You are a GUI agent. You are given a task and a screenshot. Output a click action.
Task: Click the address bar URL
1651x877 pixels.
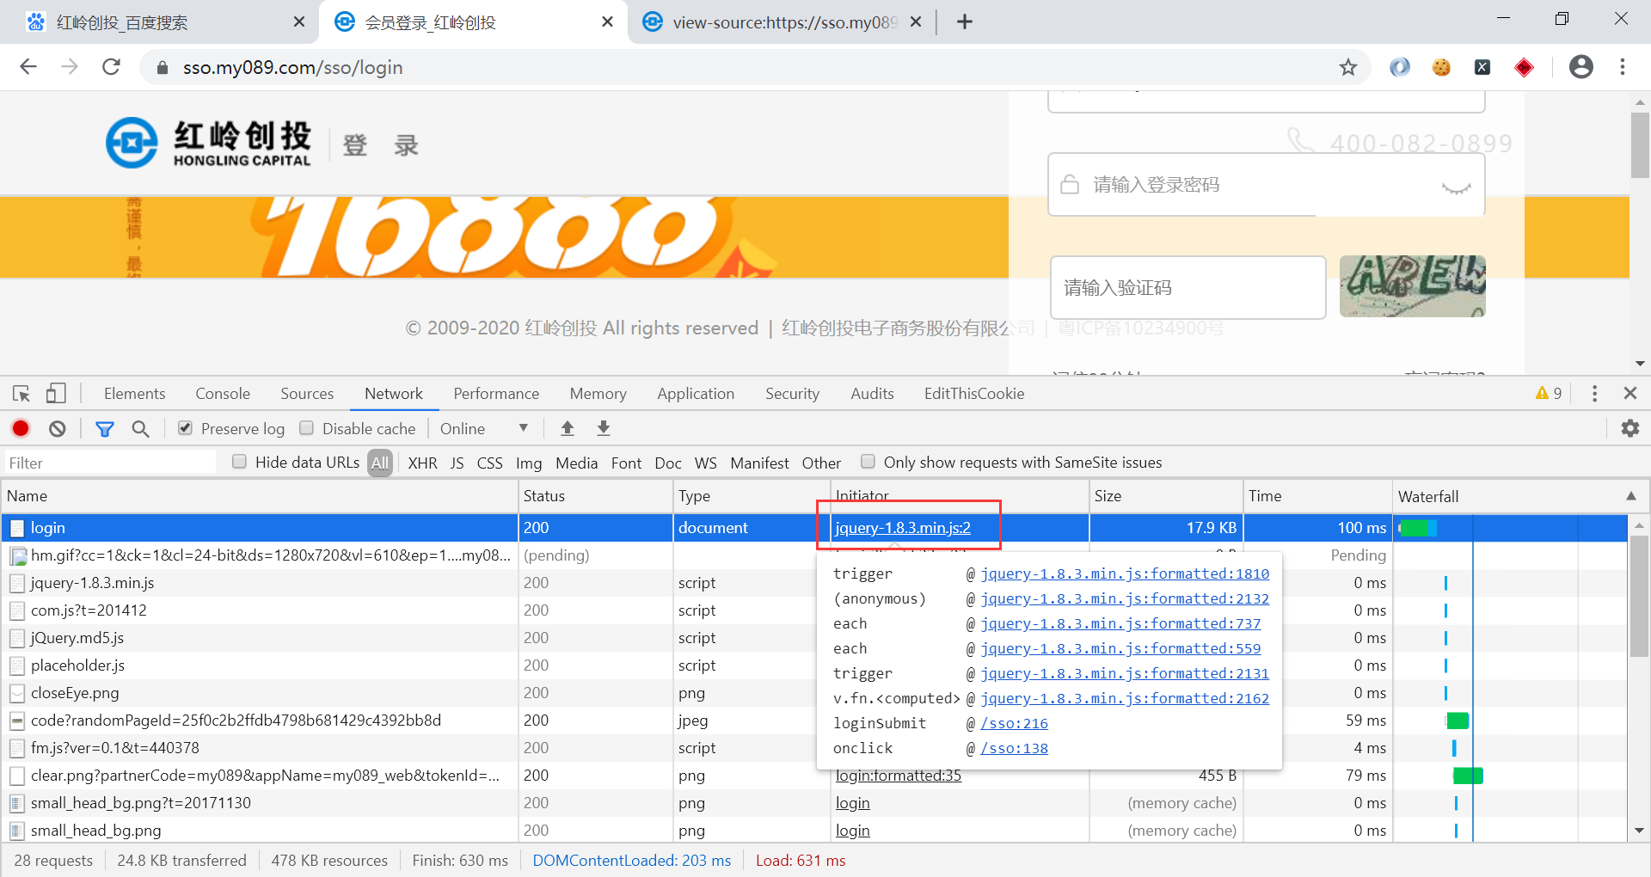pyautogui.click(x=292, y=68)
